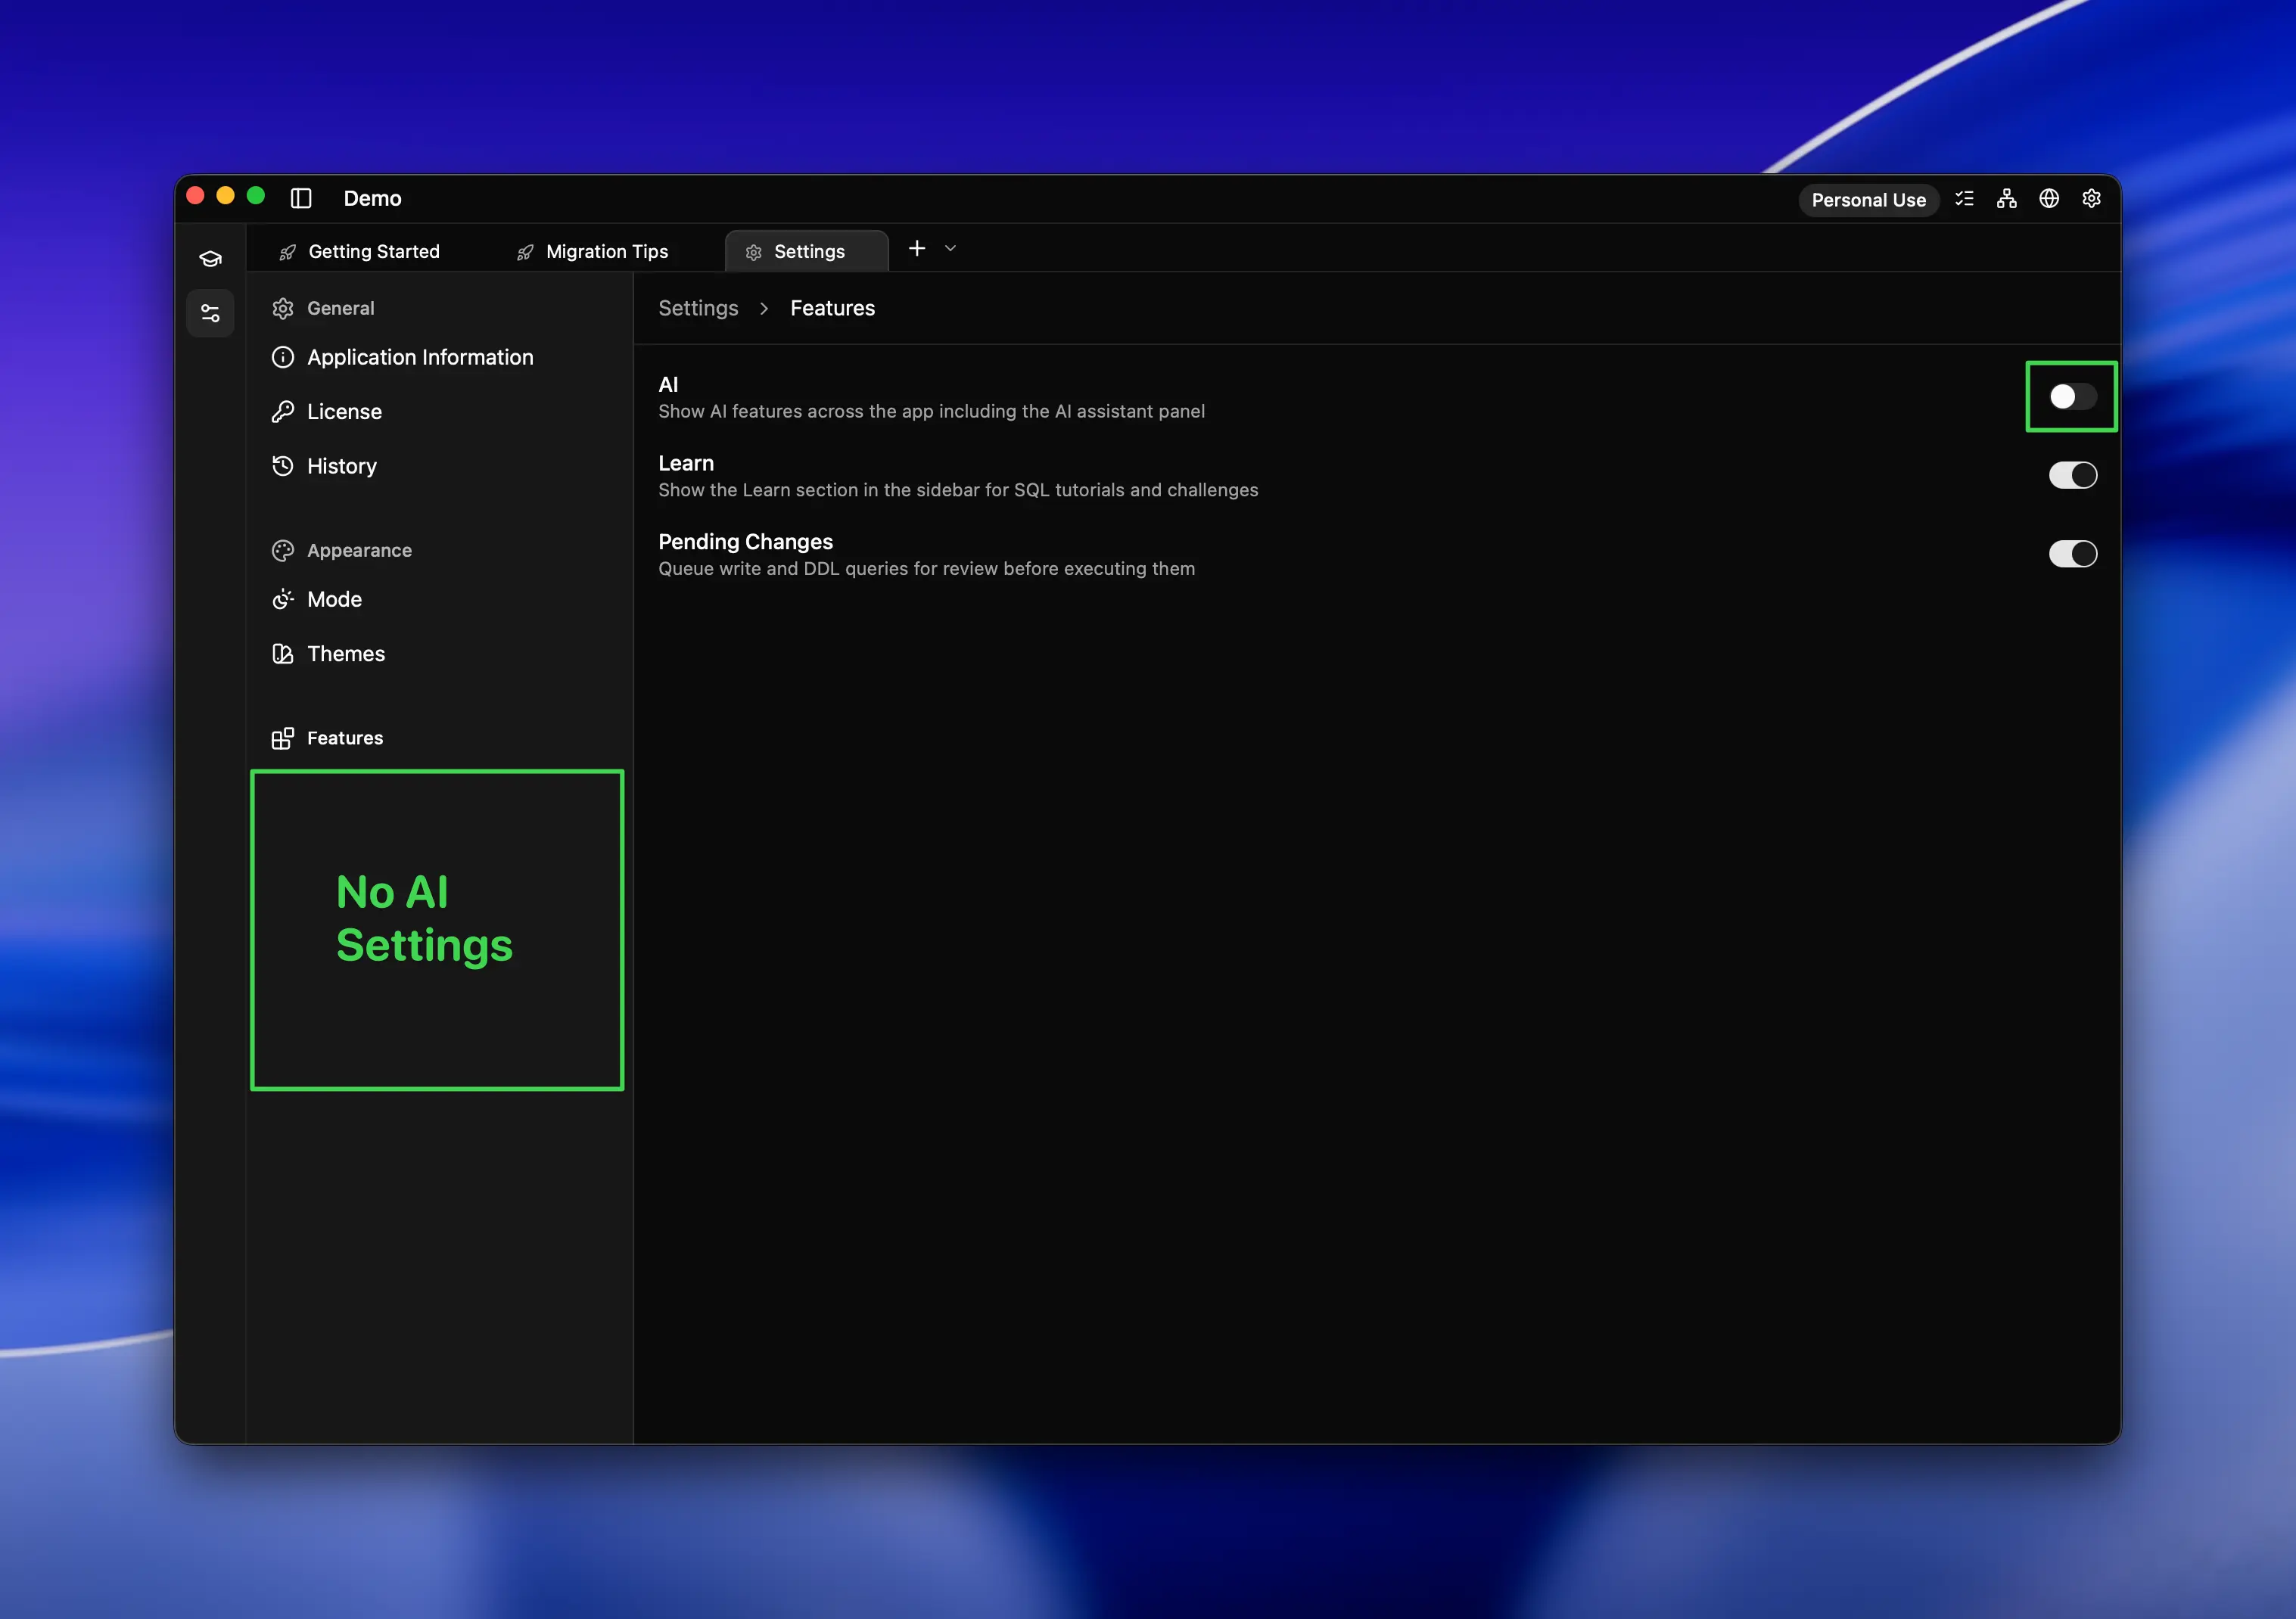
Task: Click the checklist icon in the title bar
Action: tap(1964, 199)
